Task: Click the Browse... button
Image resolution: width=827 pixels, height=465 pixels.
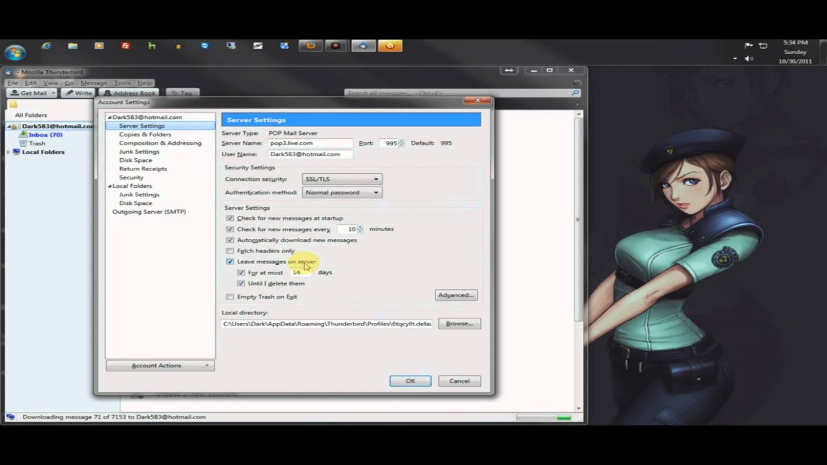Action: point(459,324)
